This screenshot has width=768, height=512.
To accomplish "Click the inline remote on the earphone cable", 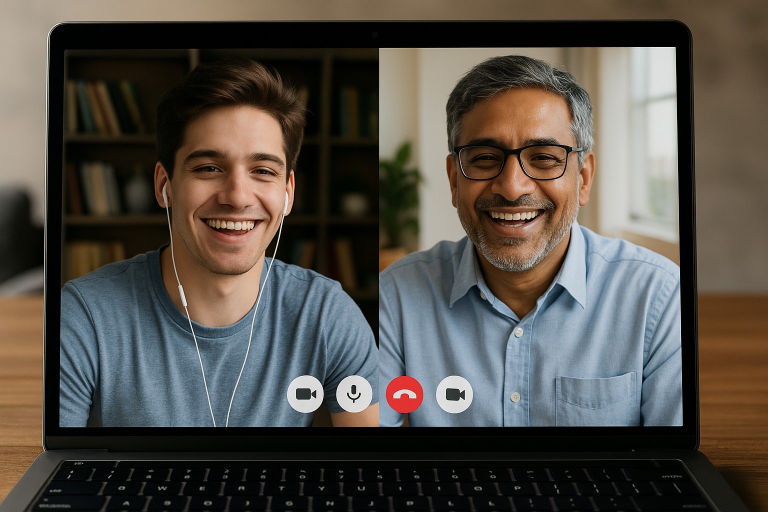I will [183, 295].
